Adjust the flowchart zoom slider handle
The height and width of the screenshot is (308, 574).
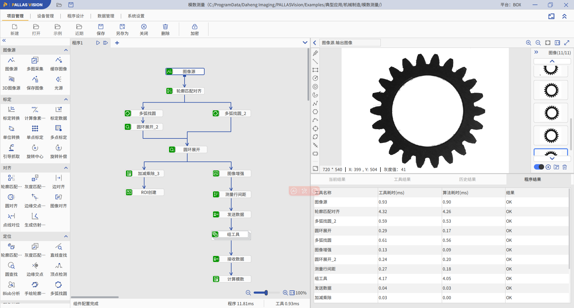click(266, 293)
